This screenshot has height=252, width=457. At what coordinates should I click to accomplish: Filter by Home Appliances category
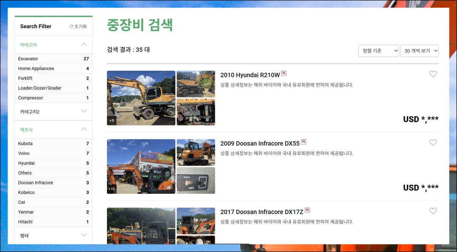coord(53,69)
